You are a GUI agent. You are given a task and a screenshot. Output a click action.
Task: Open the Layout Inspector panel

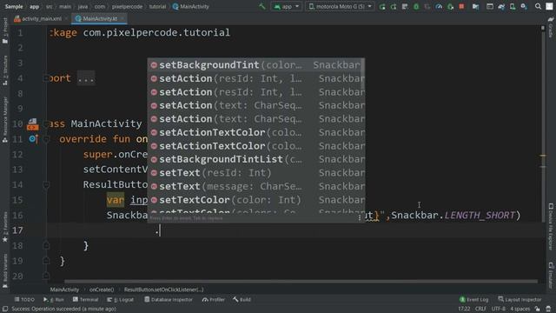pos(520,299)
